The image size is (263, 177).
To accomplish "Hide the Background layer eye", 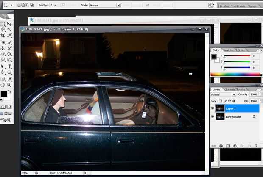I will coord(213,116).
